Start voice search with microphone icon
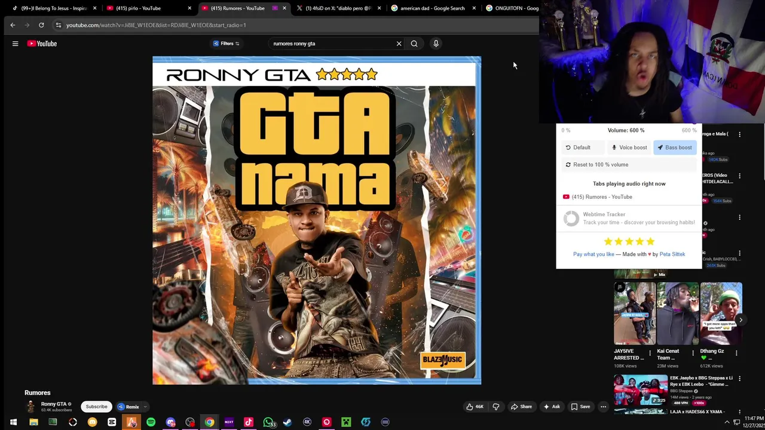This screenshot has width=765, height=430. [x=436, y=44]
